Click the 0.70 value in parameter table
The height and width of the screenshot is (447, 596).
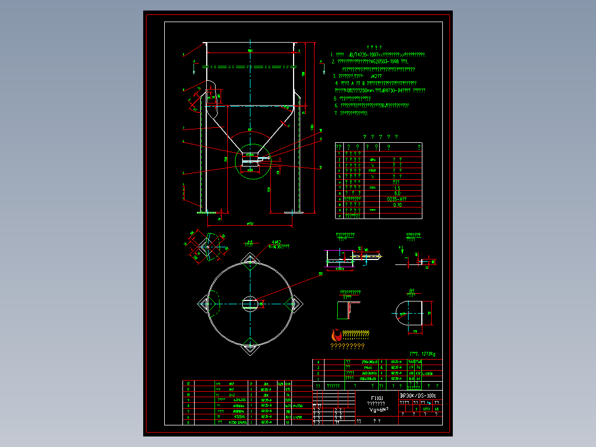click(397, 205)
